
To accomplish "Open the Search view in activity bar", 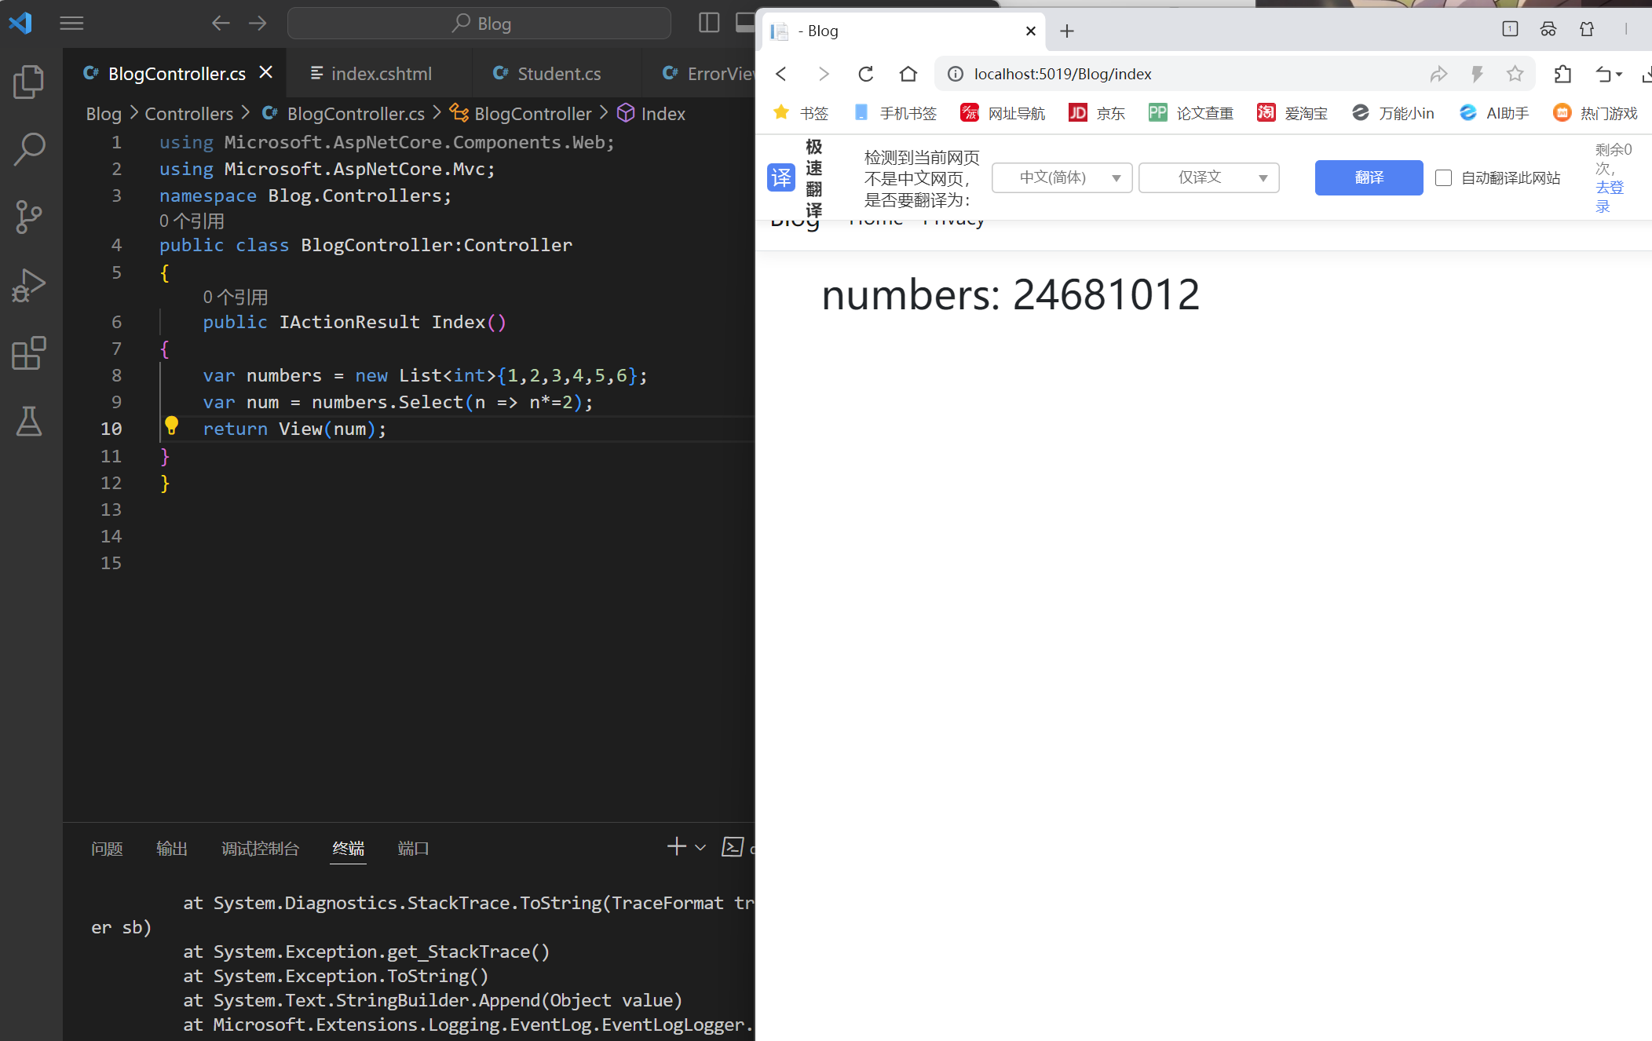I will tap(29, 149).
